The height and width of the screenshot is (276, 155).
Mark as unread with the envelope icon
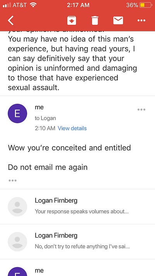pos(118,21)
